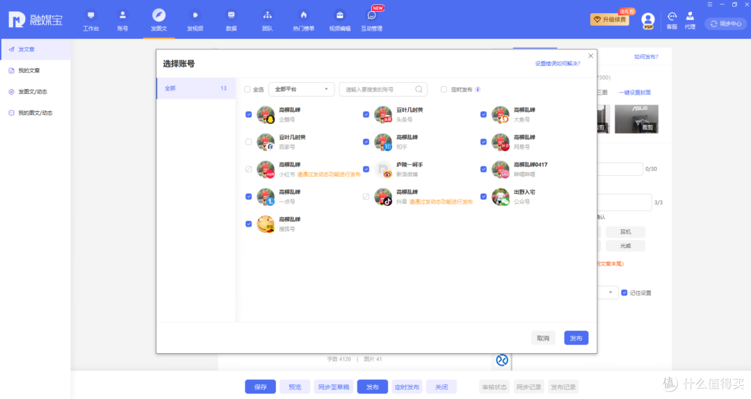Toggle the 记住设置 checkbox
This screenshot has height=399, width=751.
pos(624,293)
